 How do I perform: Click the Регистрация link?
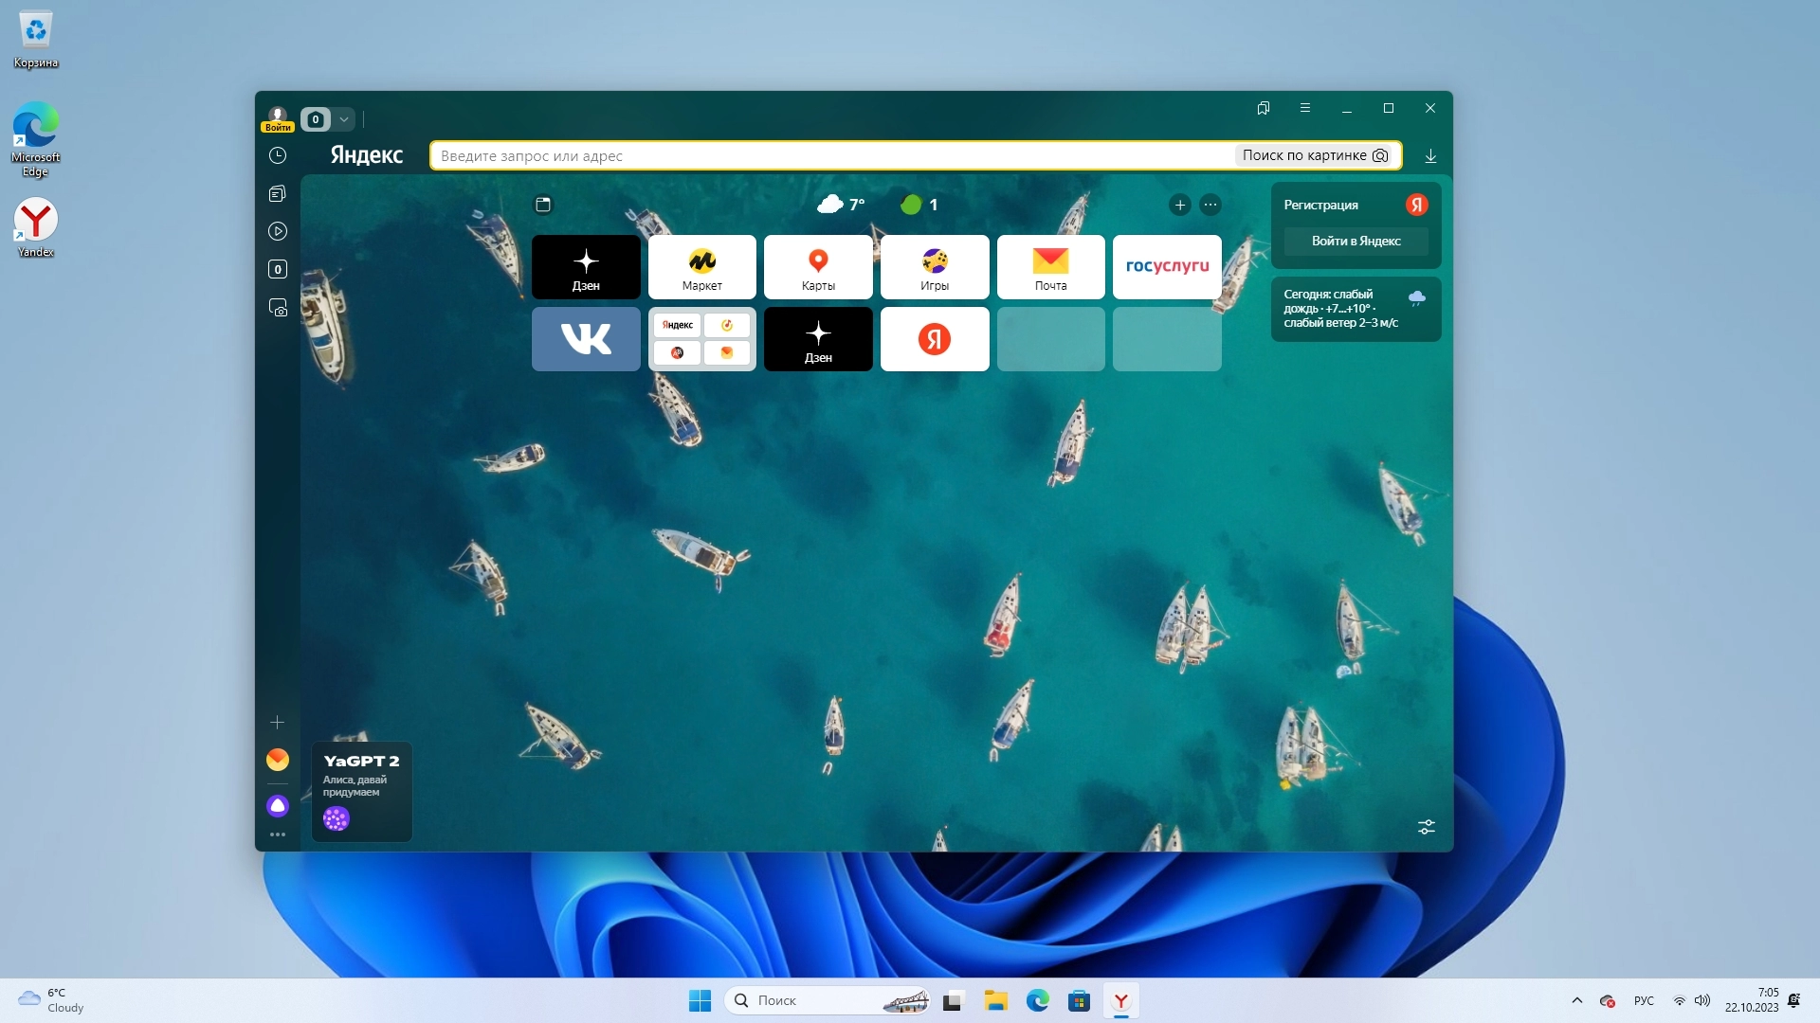1320,205
